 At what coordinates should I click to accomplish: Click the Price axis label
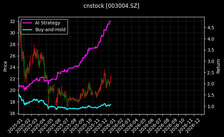click(5, 66)
